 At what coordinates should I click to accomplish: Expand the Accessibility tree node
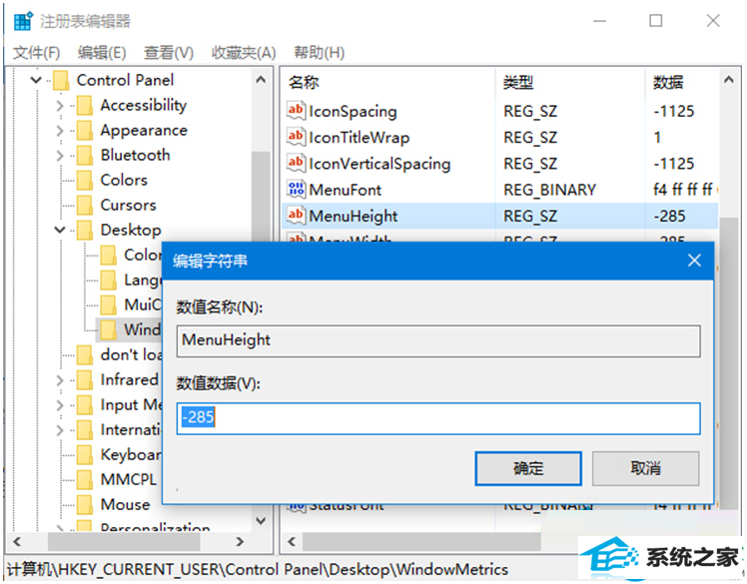click(x=60, y=105)
